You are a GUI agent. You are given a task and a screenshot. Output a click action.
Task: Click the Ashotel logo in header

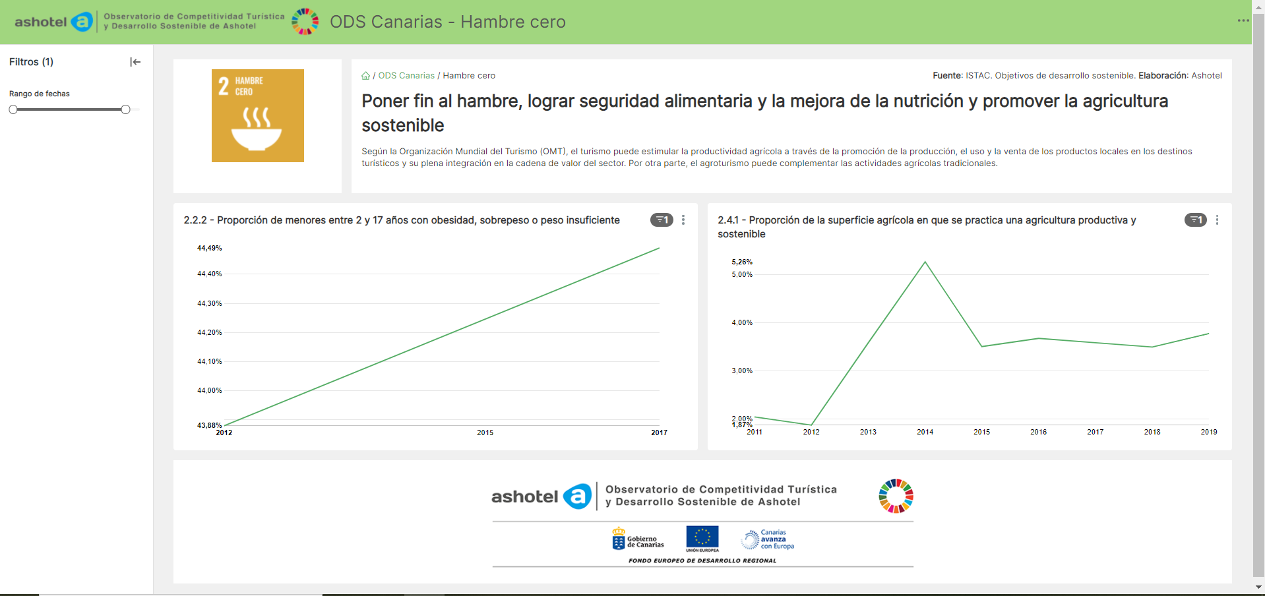click(x=53, y=22)
